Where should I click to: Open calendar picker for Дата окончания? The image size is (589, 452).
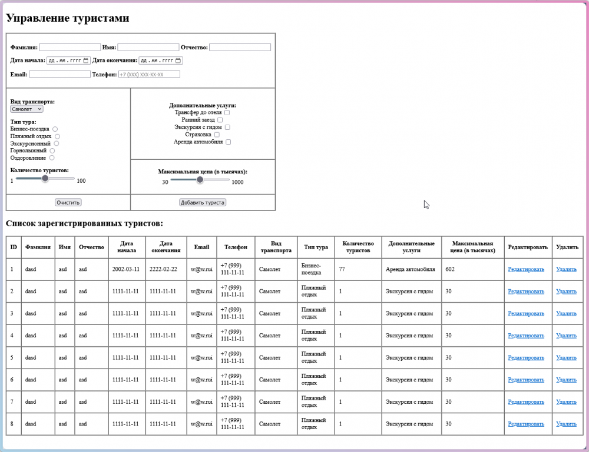pos(178,61)
